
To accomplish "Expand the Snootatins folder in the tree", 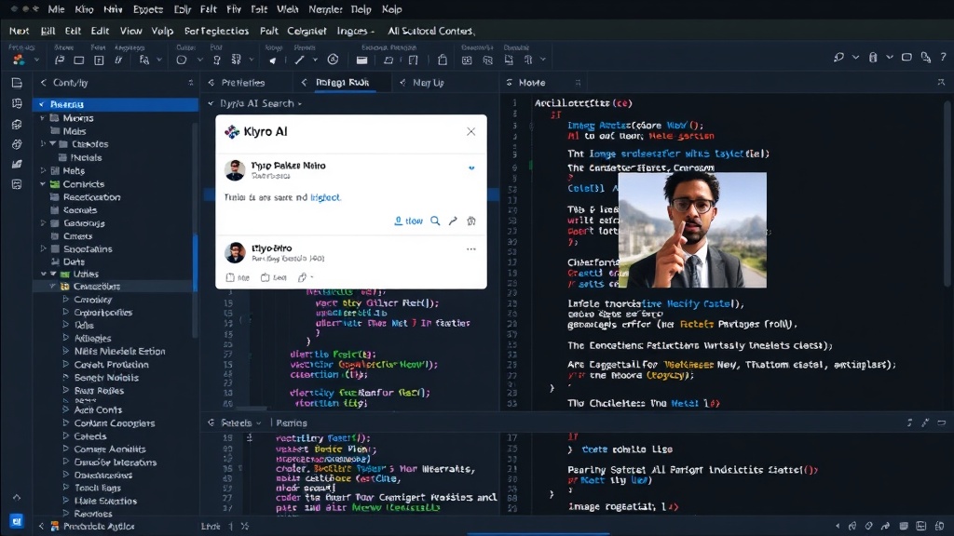I will point(43,249).
